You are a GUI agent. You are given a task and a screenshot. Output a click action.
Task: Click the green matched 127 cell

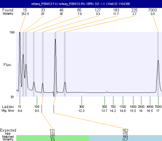pyautogui.click(x=53, y=138)
